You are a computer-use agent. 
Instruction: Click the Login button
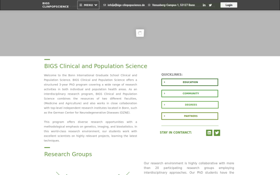click(229, 5)
